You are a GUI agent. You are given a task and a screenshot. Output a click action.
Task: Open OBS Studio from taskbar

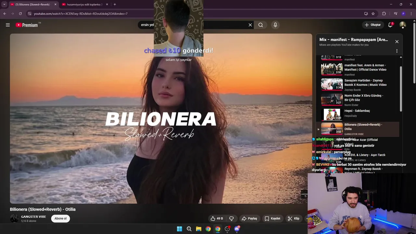tap(227, 229)
